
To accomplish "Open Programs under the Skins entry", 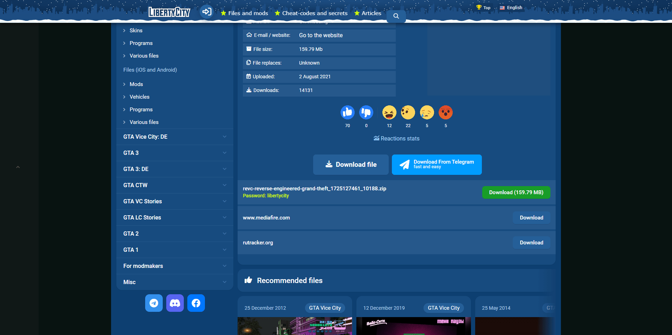I will coord(141,43).
